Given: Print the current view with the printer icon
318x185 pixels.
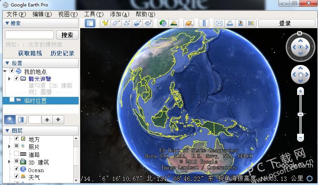Looking at the screenshot, I should point(230,23).
